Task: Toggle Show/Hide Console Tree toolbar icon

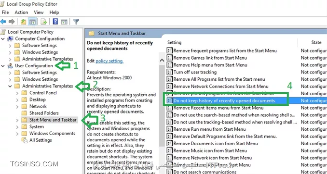Action: tap(32, 22)
